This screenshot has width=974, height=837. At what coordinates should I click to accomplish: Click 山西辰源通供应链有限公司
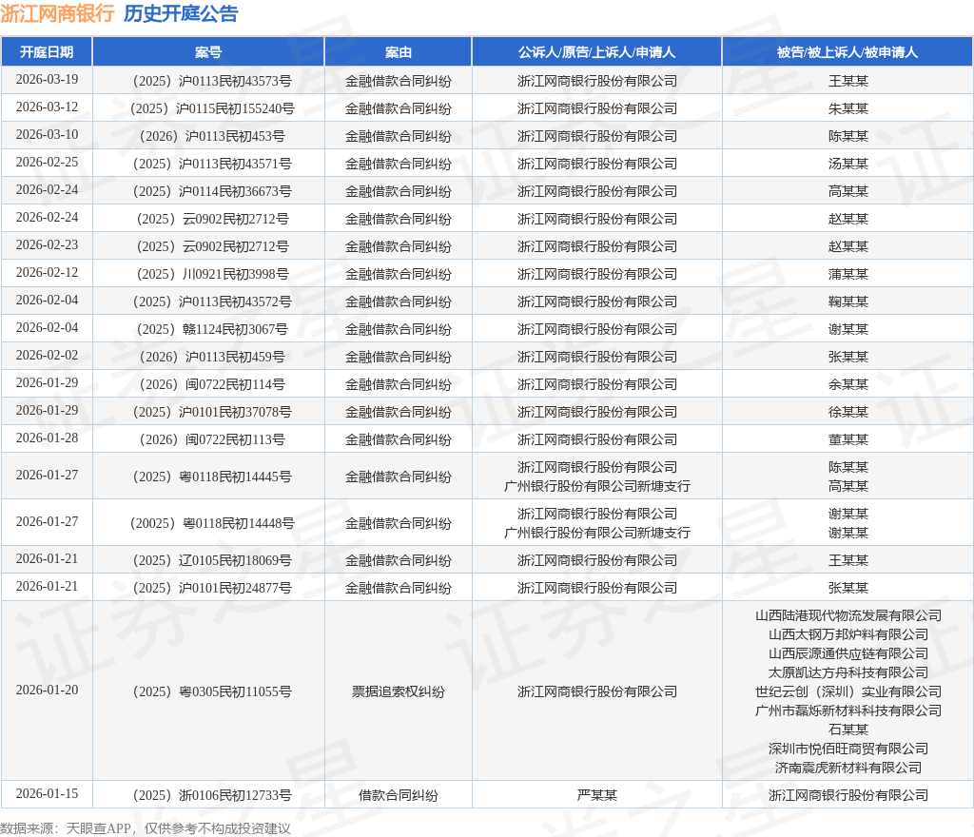coord(847,653)
